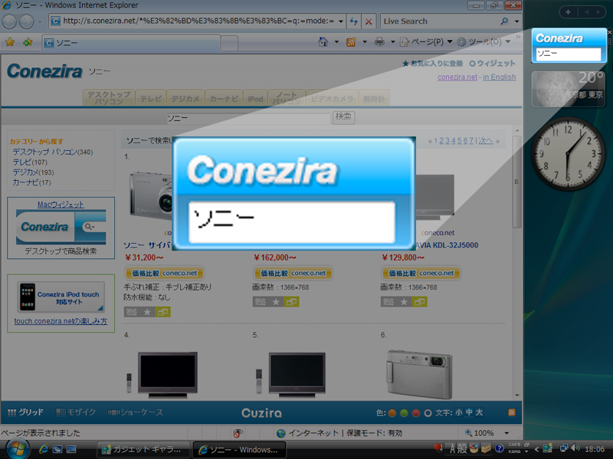Go to results page 2

click(x=441, y=141)
